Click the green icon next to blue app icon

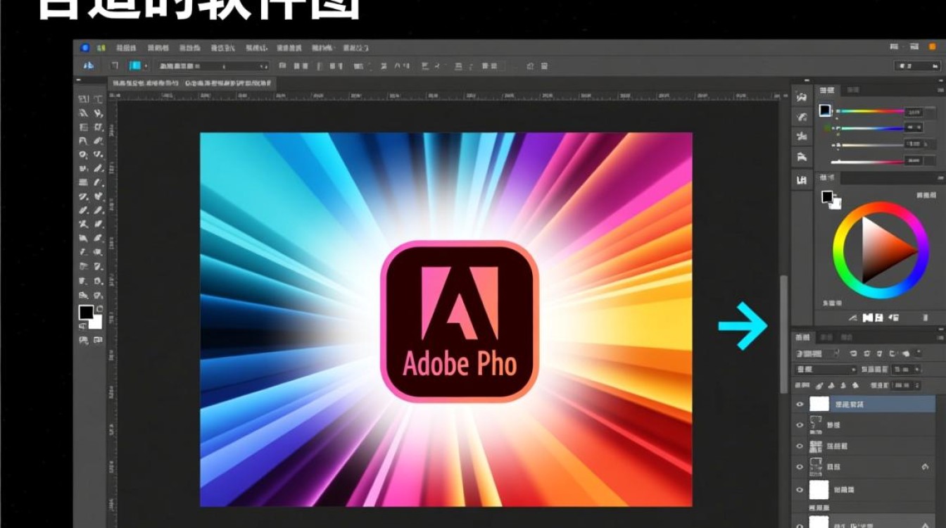(101, 48)
